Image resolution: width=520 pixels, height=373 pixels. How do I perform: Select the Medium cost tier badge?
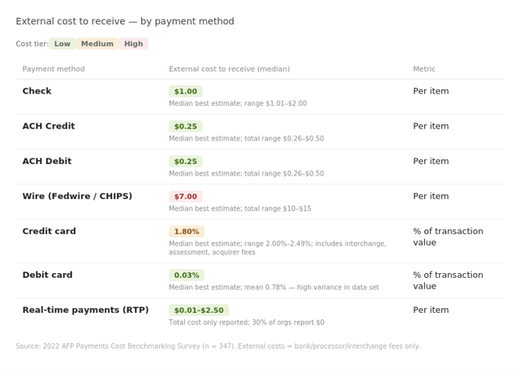click(x=97, y=44)
